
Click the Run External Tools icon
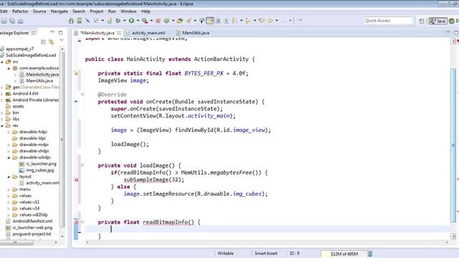click(x=145, y=21)
